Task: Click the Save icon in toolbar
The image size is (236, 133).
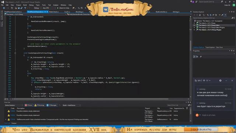Action: click(19, 8)
